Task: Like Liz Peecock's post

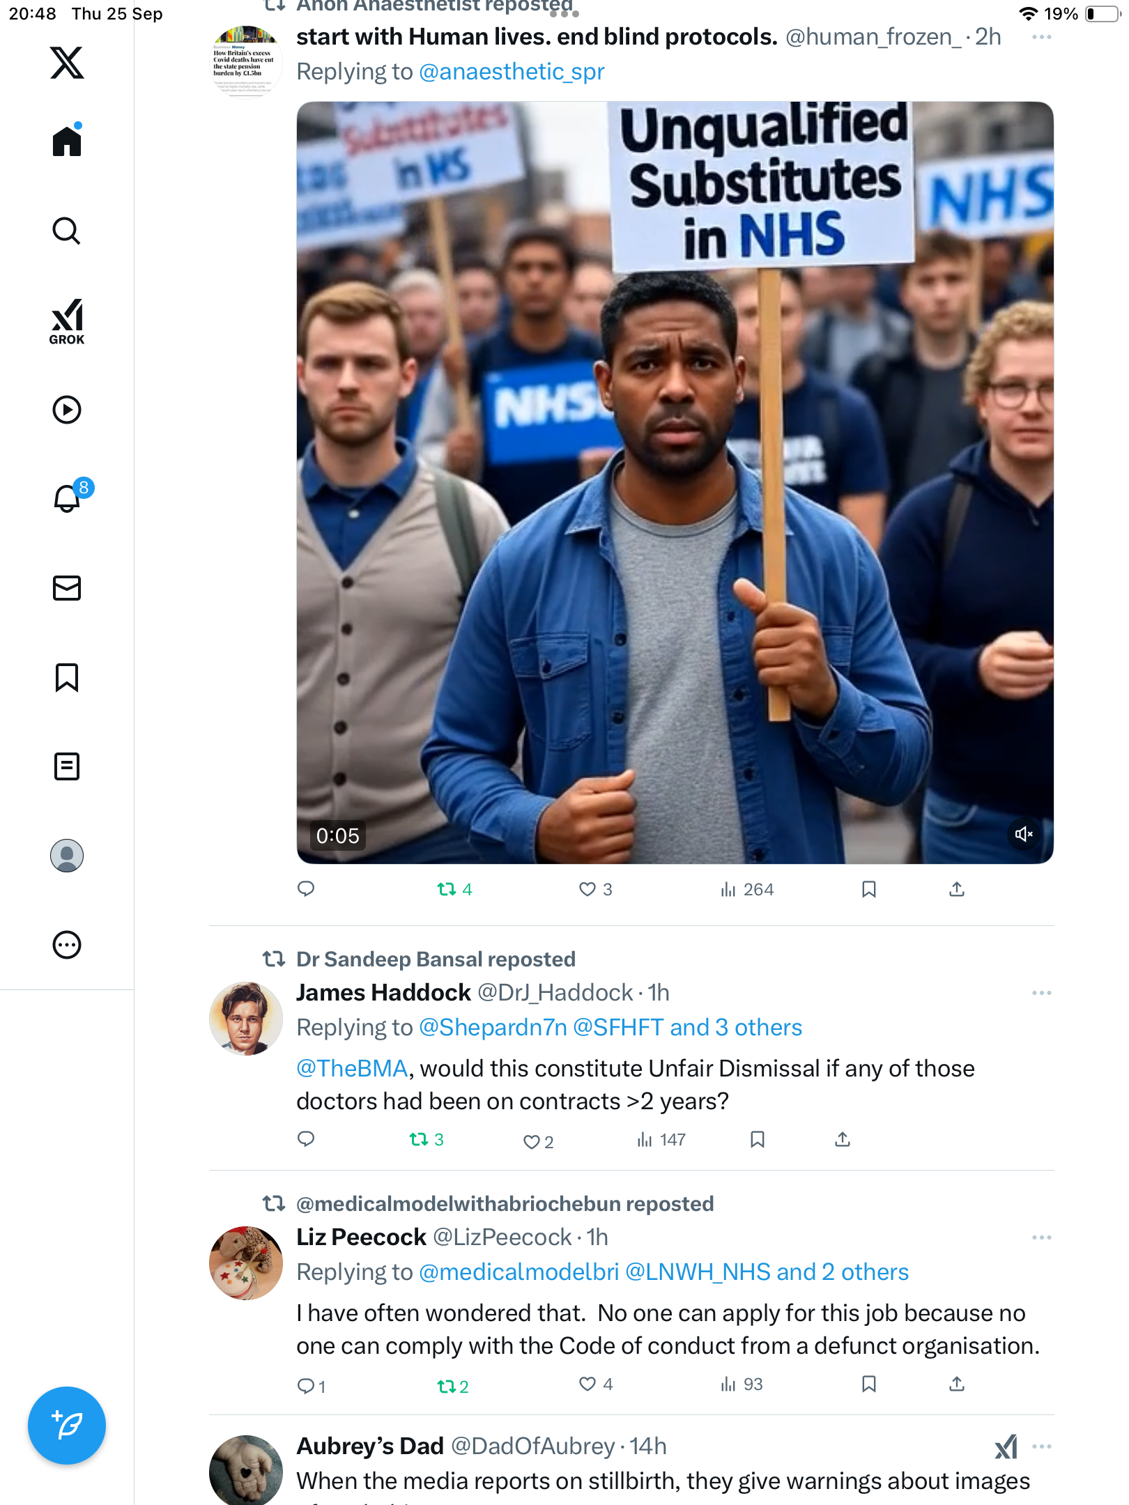Action: click(x=587, y=1384)
